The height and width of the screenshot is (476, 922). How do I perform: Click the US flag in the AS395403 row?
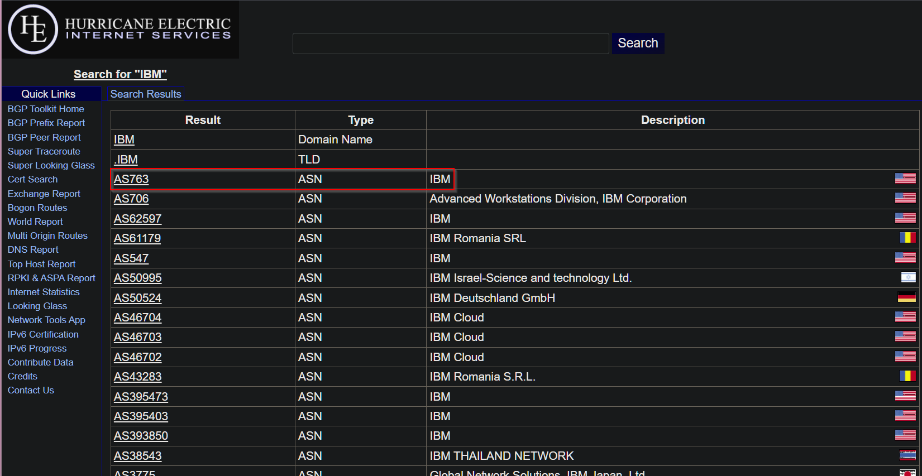coord(905,416)
